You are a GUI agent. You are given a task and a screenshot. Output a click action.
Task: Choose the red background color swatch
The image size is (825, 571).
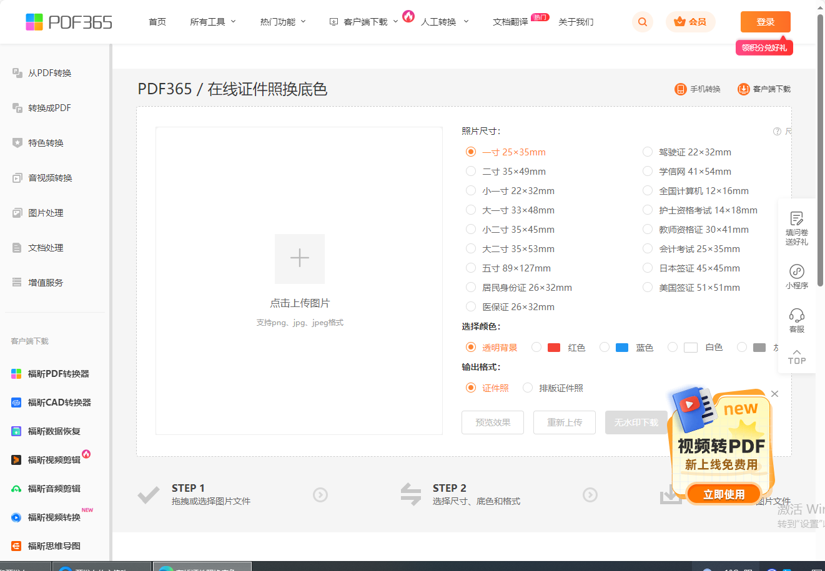point(554,348)
